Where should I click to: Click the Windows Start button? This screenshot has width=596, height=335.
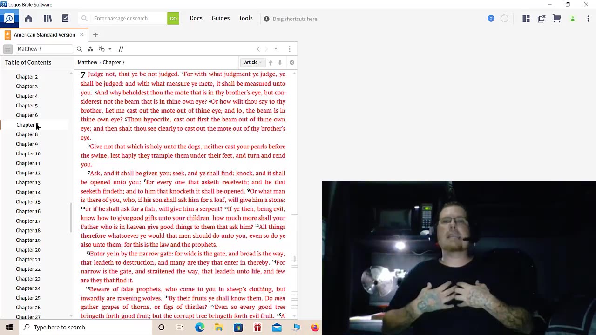tap(9, 328)
